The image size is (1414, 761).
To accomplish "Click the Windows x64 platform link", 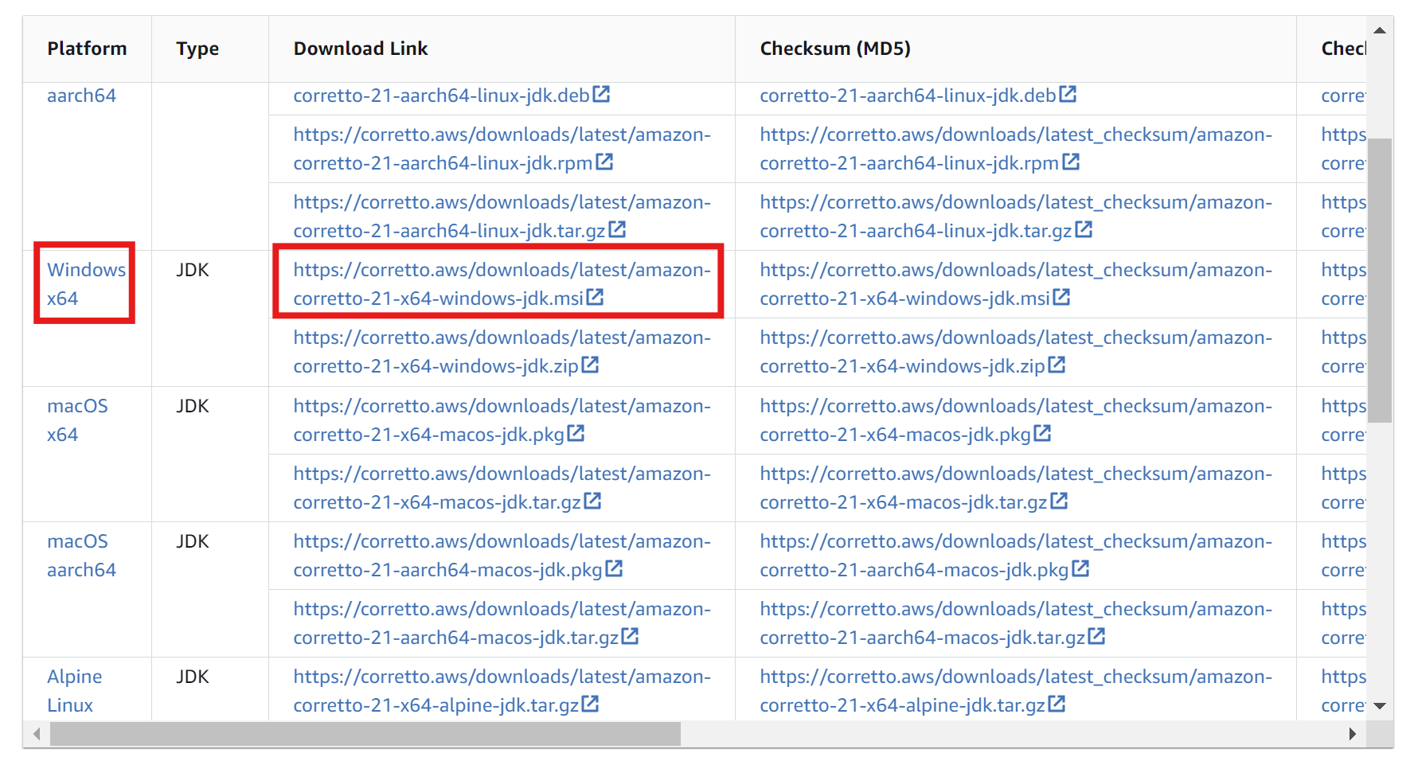I will pos(86,284).
